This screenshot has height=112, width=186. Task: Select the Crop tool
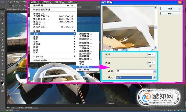point(2,27)
